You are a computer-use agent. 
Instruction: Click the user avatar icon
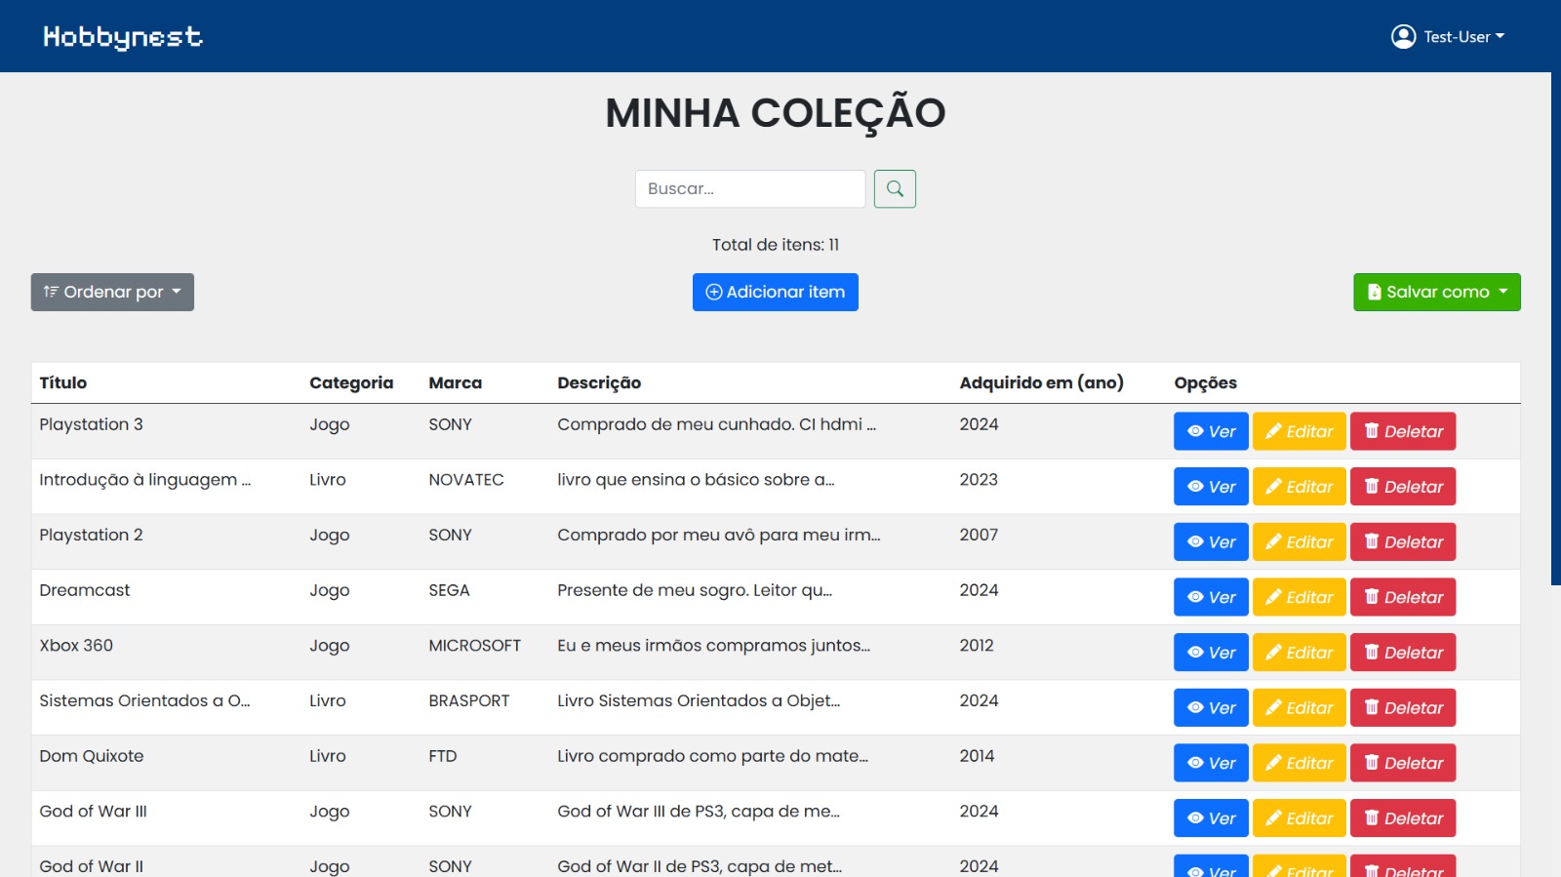(1403, 36)
